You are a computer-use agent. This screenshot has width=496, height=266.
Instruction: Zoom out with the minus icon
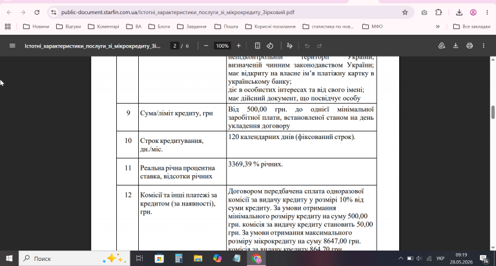point(206,46)
